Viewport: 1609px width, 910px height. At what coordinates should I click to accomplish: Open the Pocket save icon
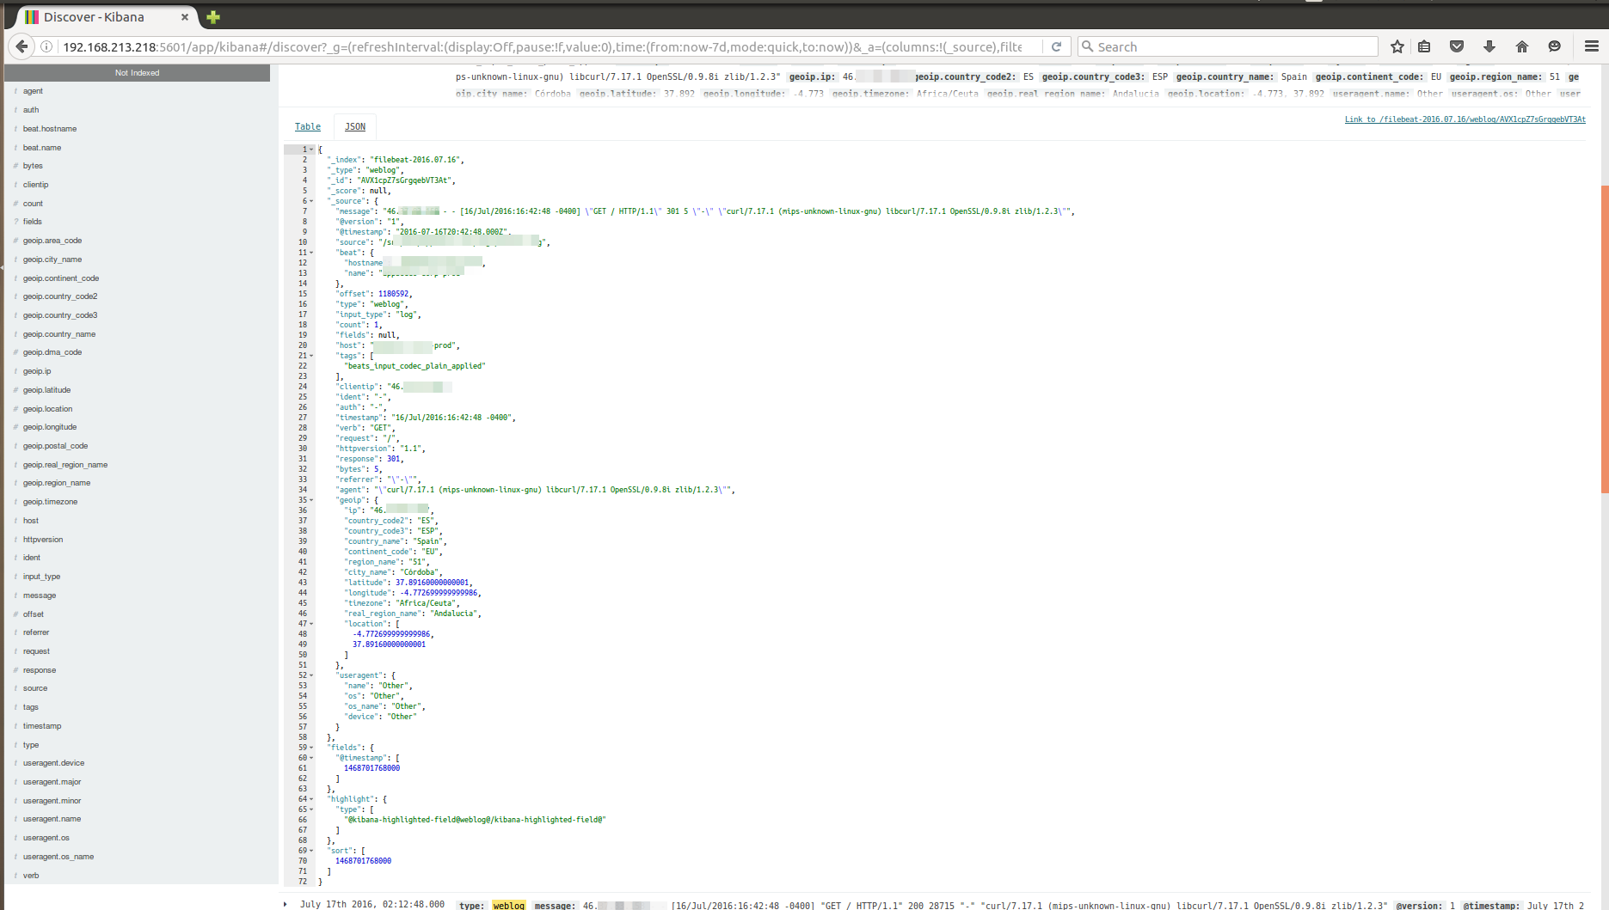[x=1456, y=46]
